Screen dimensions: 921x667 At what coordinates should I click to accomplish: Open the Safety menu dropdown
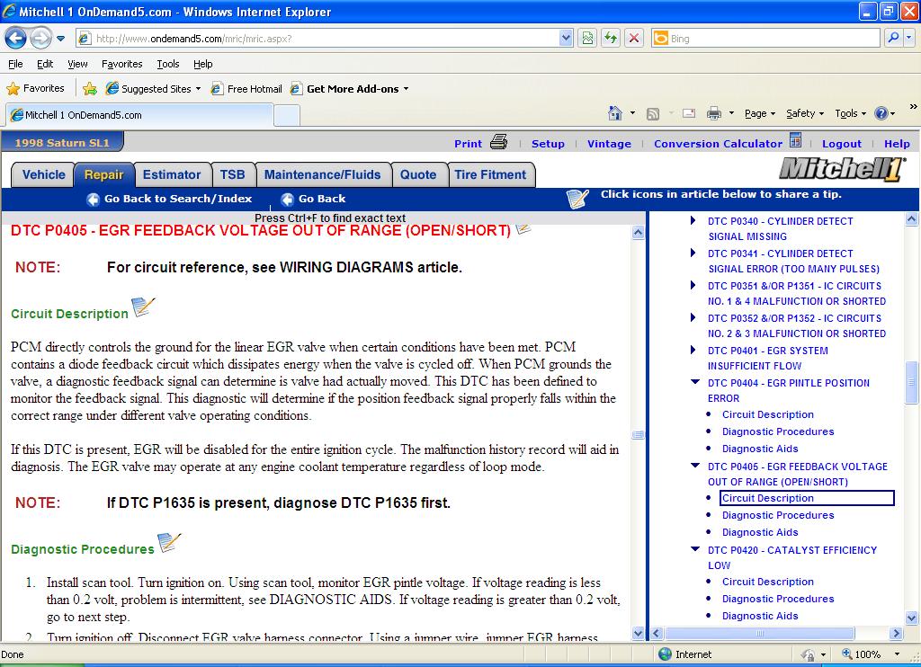coord(805,113)
